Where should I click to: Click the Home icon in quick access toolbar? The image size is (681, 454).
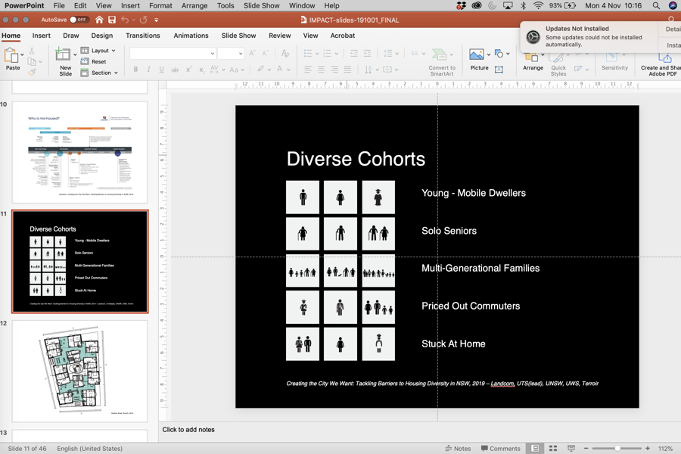(x=99, y=20)
